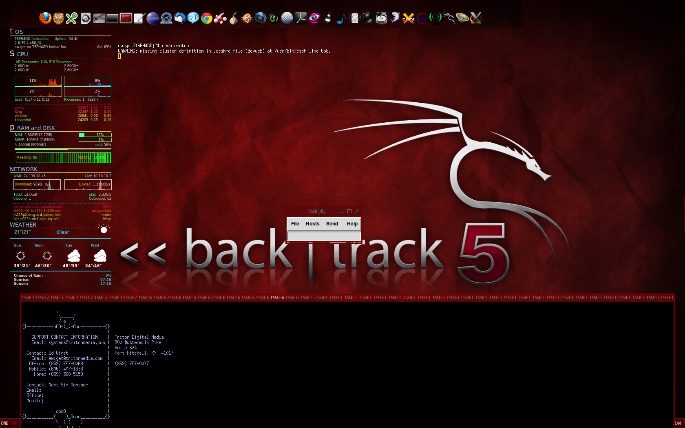Click Triton Digital Media text line
Screen dimensions: 685x428
coord(139,337)
